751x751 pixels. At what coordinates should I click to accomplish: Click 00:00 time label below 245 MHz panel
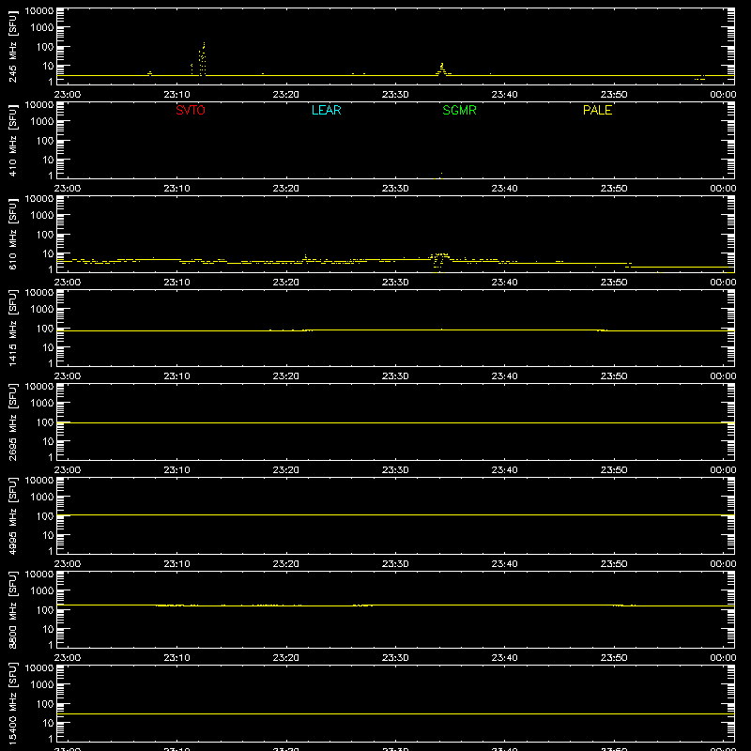pyautogui.click(x=723, y=95)
